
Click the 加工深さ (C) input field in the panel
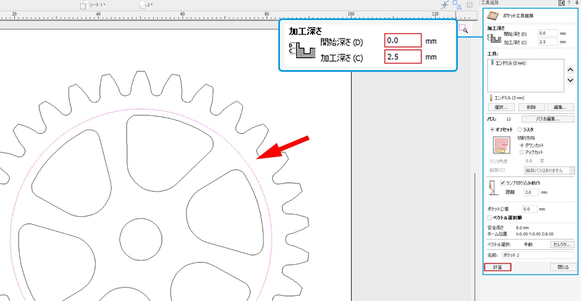(548, 42)
